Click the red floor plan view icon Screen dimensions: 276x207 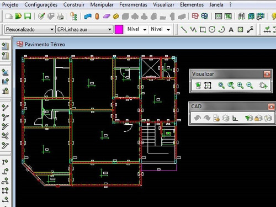click(195, 16)
